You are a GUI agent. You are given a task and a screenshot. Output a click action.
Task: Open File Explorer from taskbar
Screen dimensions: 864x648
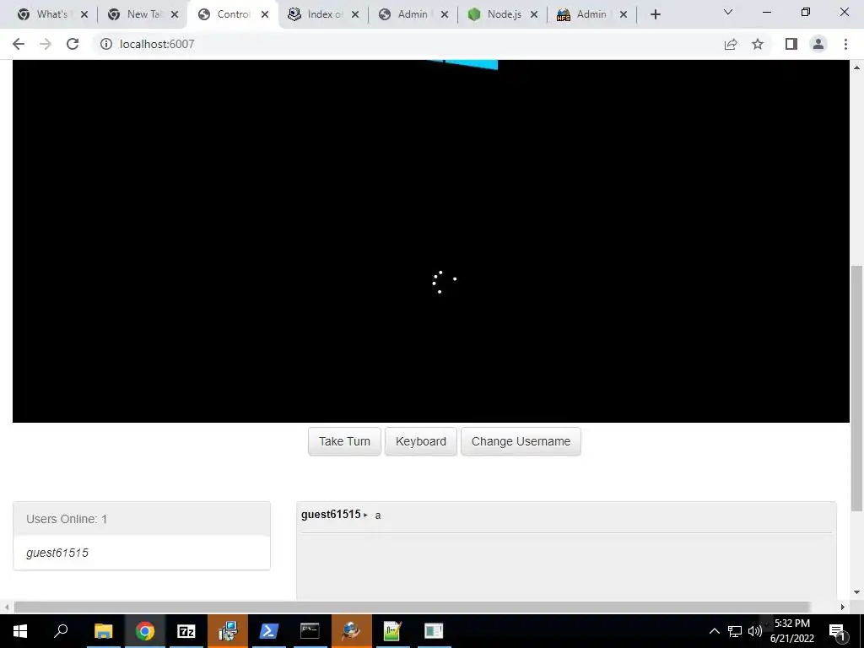point(103,631)
